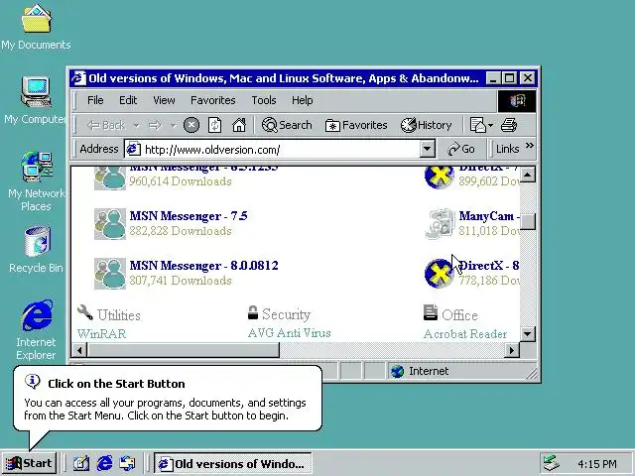The height and width of the screenshot is (476, 635).
Task: Click the Windows logo throbber icon
Action: [x=517, y=100]
